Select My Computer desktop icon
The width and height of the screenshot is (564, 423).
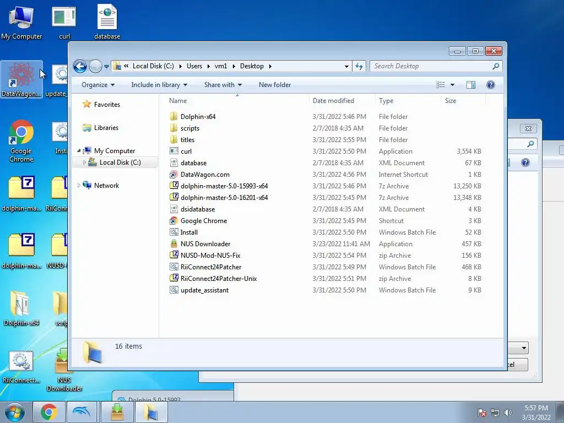tap(21, 22)
